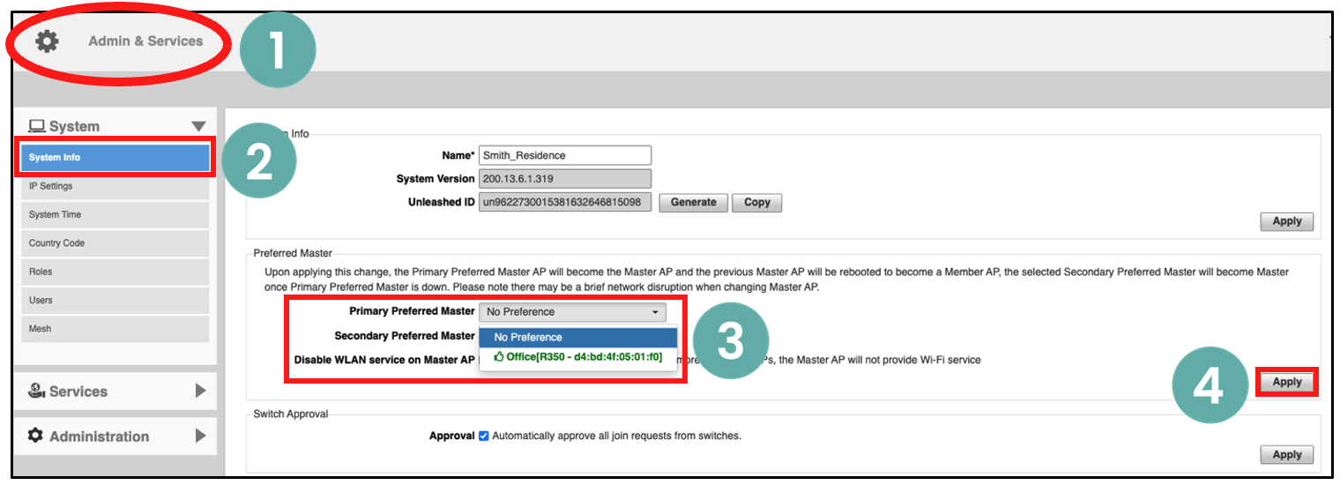The width and height of the screenshot is (1340, 485).
Task: Toggle automatic switch approval checkbox
Action: click(x=483, y=436)
